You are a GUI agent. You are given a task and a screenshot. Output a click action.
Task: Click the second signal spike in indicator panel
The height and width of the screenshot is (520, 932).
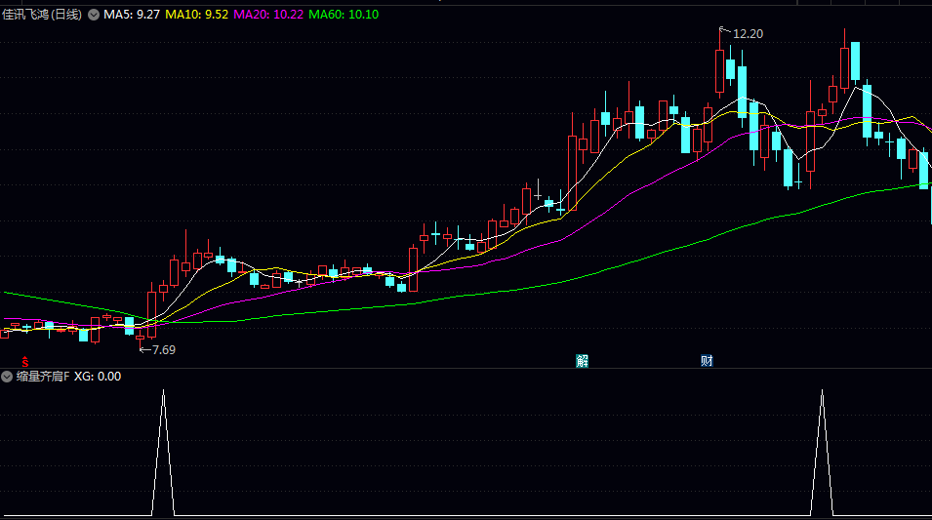click(822, 449)
